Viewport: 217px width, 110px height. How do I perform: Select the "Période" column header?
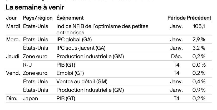point(176,18)
